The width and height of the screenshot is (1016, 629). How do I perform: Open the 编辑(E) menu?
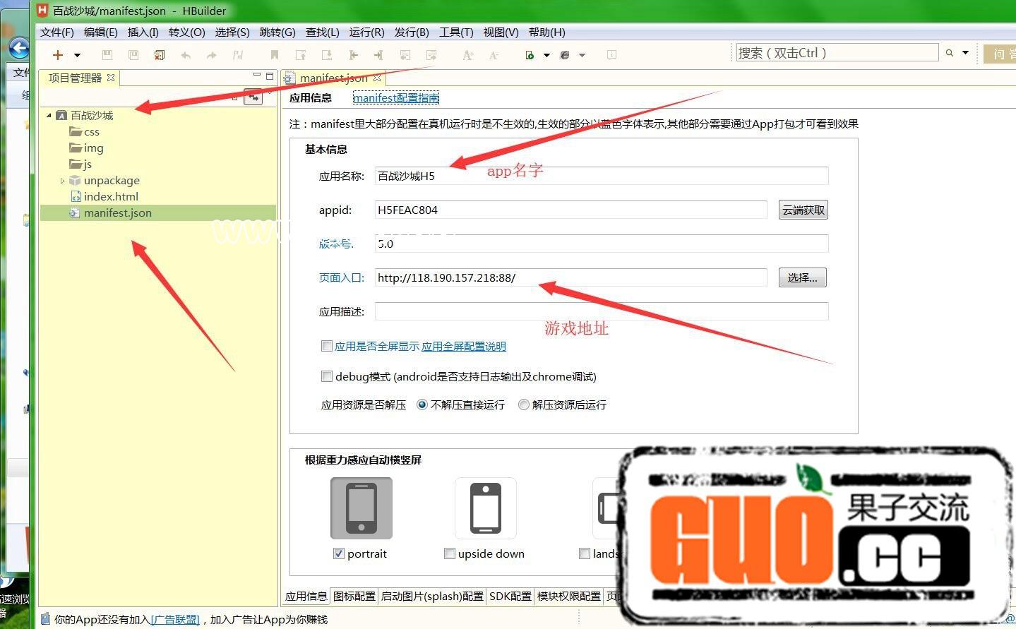click(x=101, y=32)
